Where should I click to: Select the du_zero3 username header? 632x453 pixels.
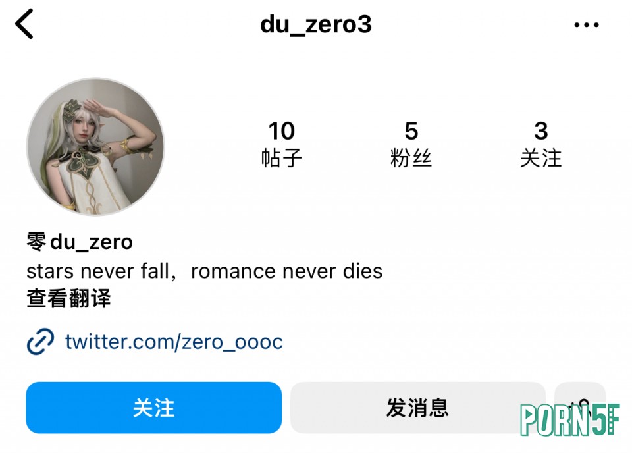coord(316,24)
